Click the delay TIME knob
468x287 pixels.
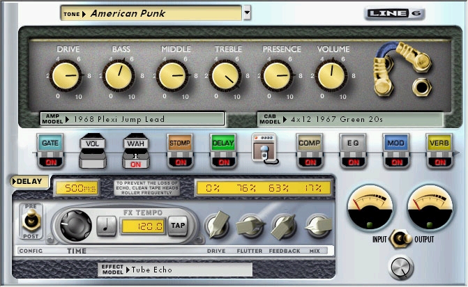point(75,226)
